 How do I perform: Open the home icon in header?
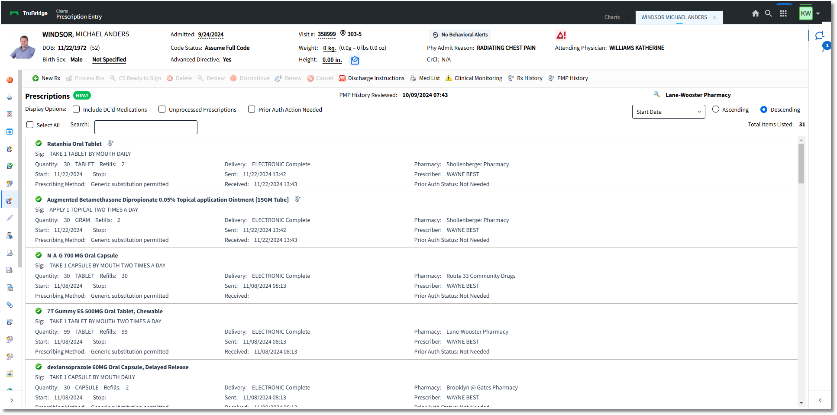point(755,13)
